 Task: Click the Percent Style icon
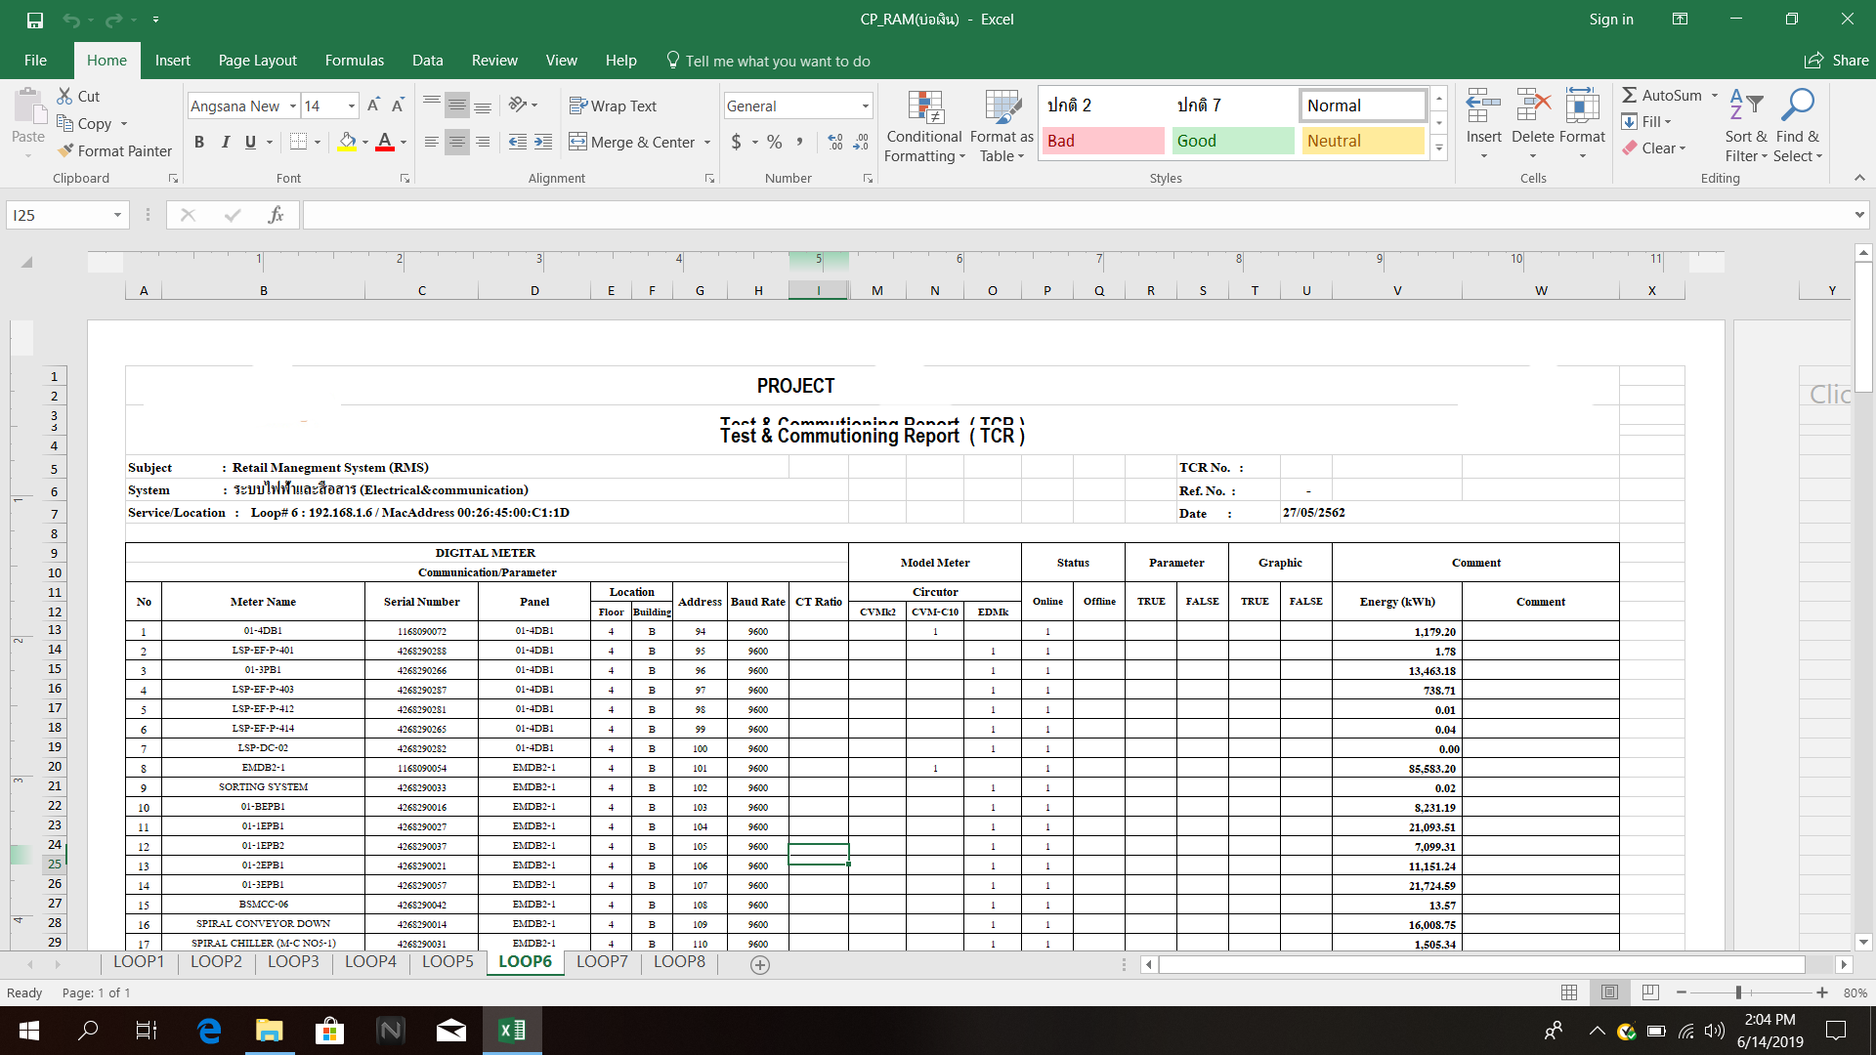click(x=775, y=143)
